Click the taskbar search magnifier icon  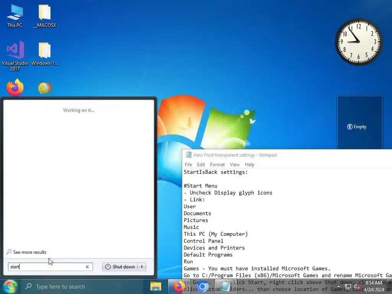click(x=28, y=286)
